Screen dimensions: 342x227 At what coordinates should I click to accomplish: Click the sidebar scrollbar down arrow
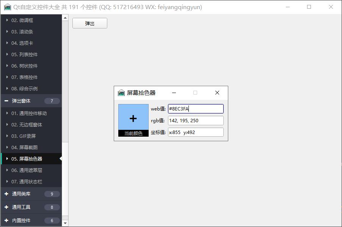(x=65, y=223)
